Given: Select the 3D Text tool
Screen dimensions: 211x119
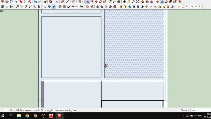Looking at the screenshot, I should [x=39, y=7].
